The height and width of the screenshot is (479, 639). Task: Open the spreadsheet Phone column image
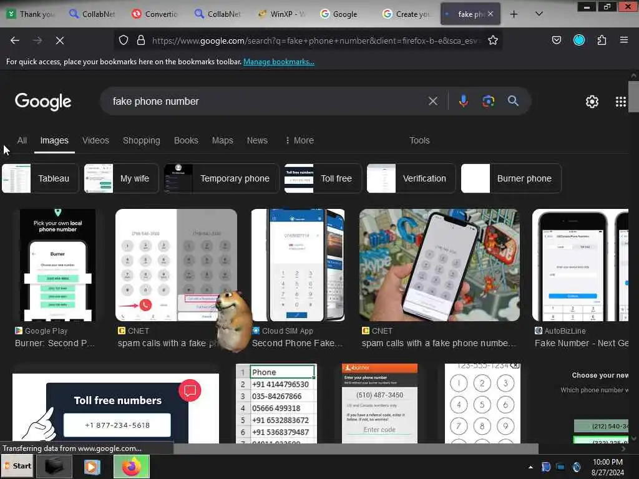coord(276,404)
